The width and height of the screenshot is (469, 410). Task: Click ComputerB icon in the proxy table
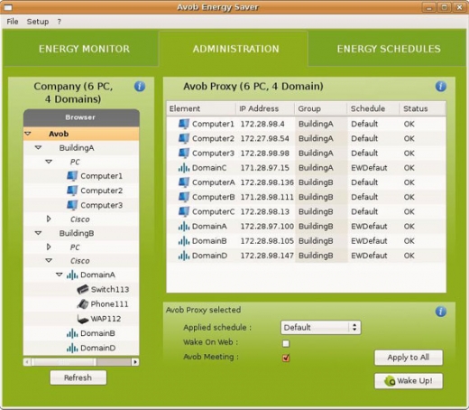point(184,197)
